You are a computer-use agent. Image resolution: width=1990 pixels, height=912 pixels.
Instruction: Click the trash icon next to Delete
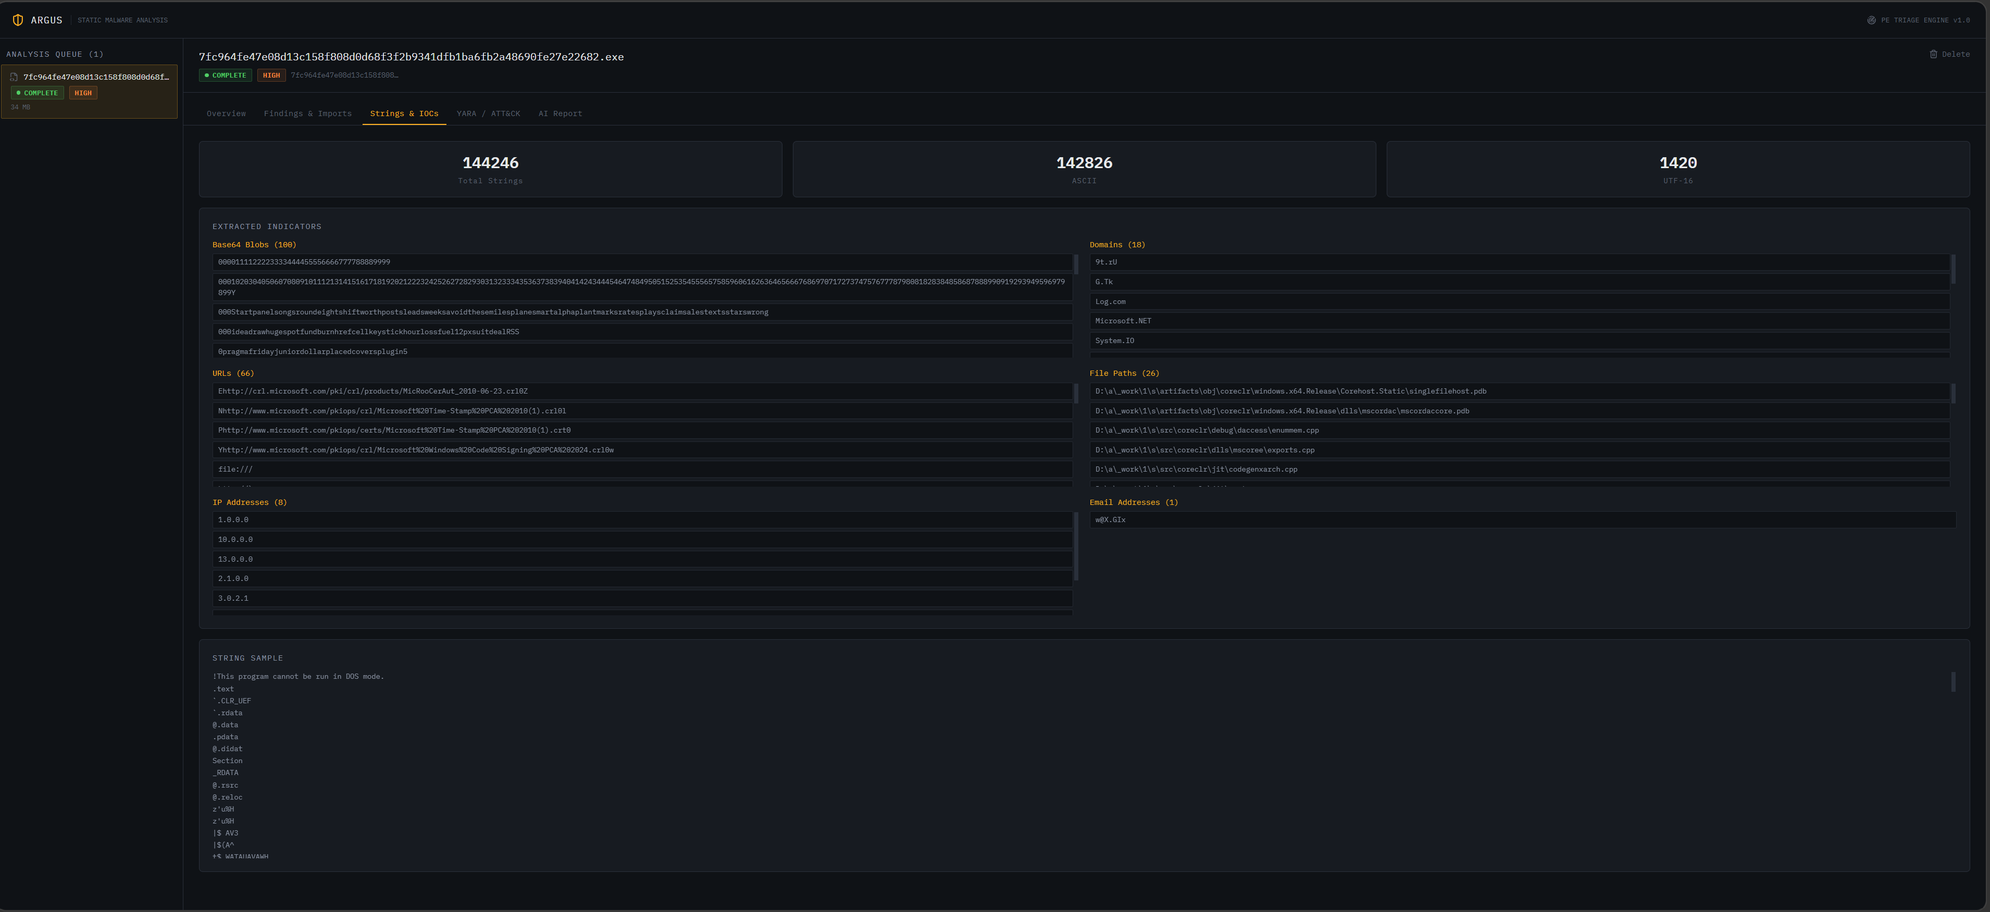click(1933, 54)
